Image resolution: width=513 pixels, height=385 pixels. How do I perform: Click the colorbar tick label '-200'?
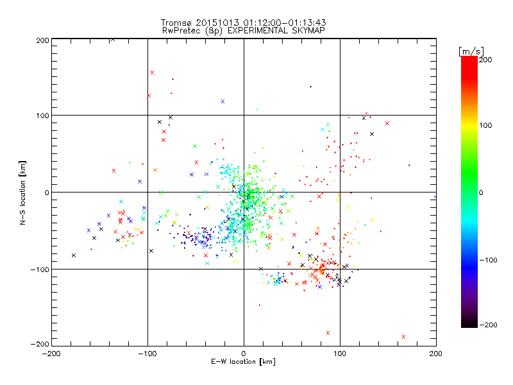point(488,325)
